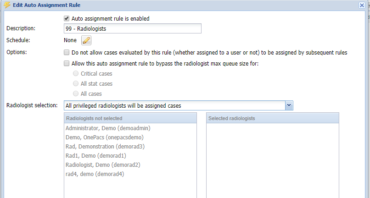Select the All cases radio button
This screenshot has height=198, width=370.
[x=75, y=93]
